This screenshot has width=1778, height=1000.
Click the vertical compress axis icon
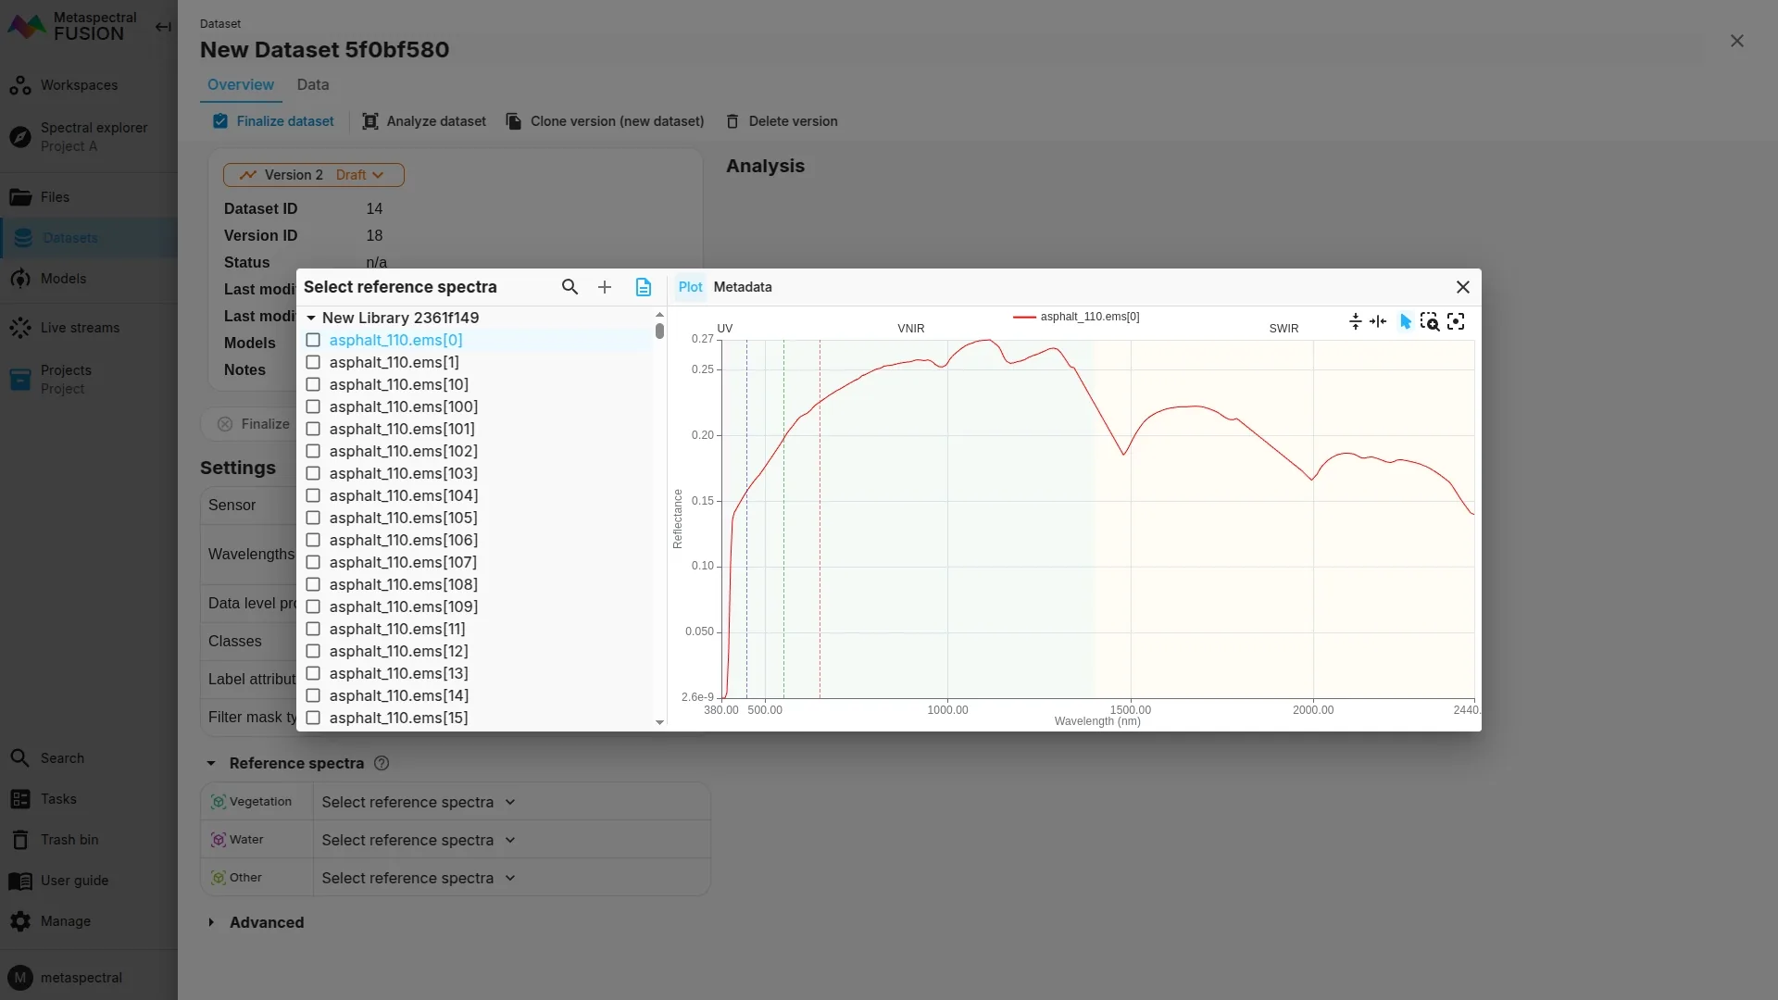(x=1356, y=321)
